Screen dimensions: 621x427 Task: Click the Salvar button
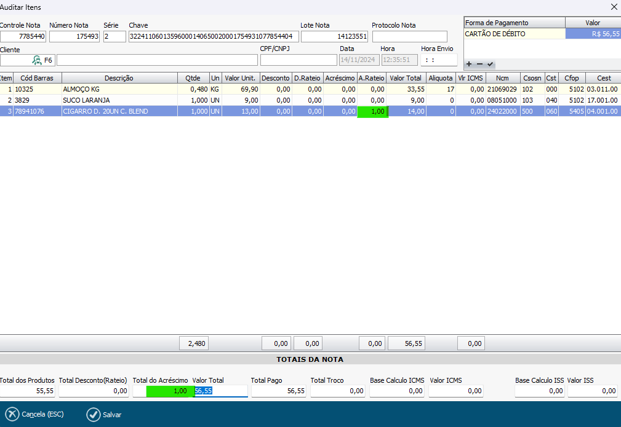[x=104, y=414]
